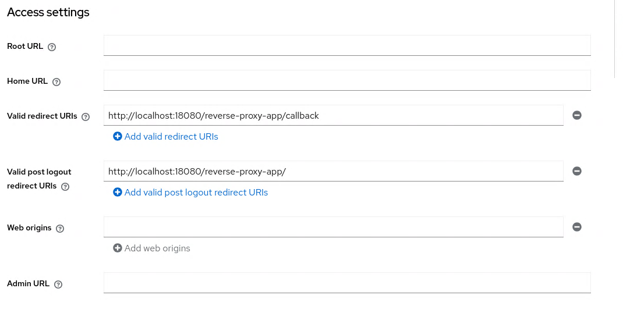Click the vertical scrollbar on the right
623x320 pixels.
click(x=615, y=38)
